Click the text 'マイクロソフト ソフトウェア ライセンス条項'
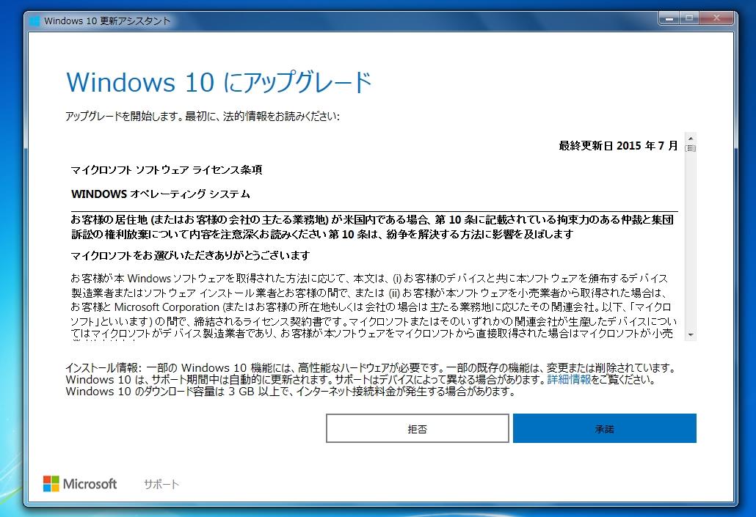The image size is (756, 517). pos(167,170)
